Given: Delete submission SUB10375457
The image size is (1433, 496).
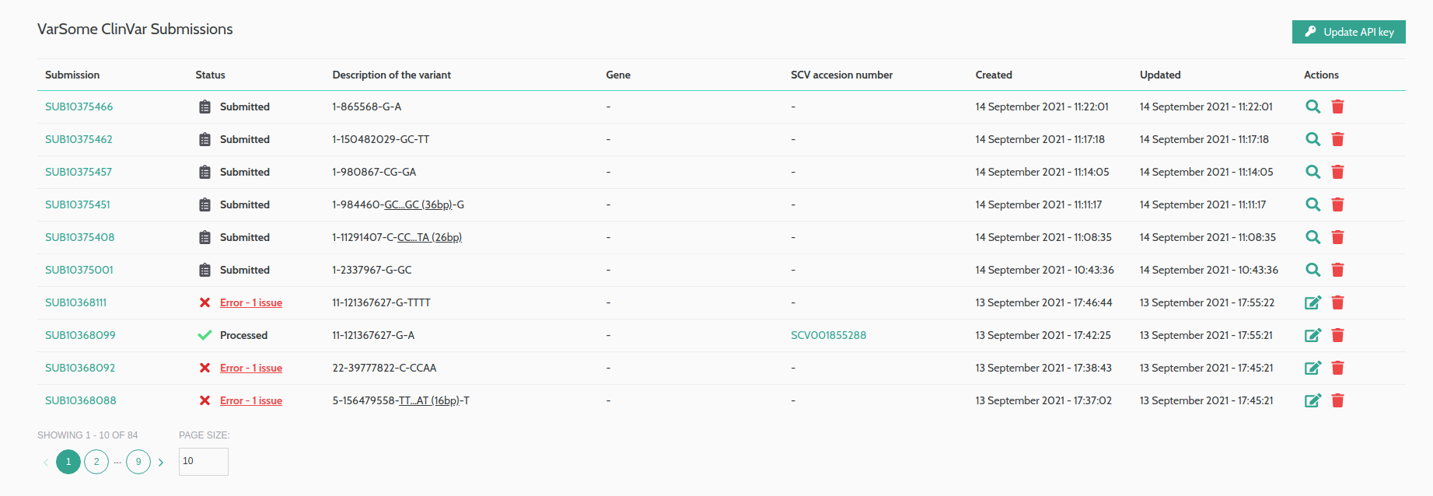Looking at the screenshot, I should click(x=1337, y=172).
